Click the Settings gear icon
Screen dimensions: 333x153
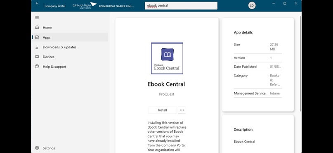(x=37, y=148)
